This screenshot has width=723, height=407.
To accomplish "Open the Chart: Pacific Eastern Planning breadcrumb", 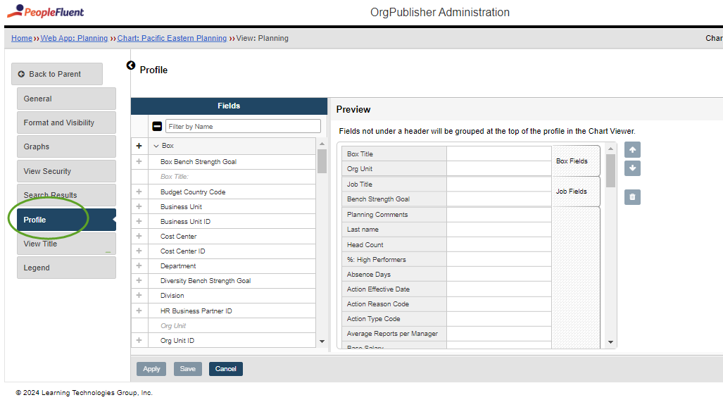I will point(172,38).
